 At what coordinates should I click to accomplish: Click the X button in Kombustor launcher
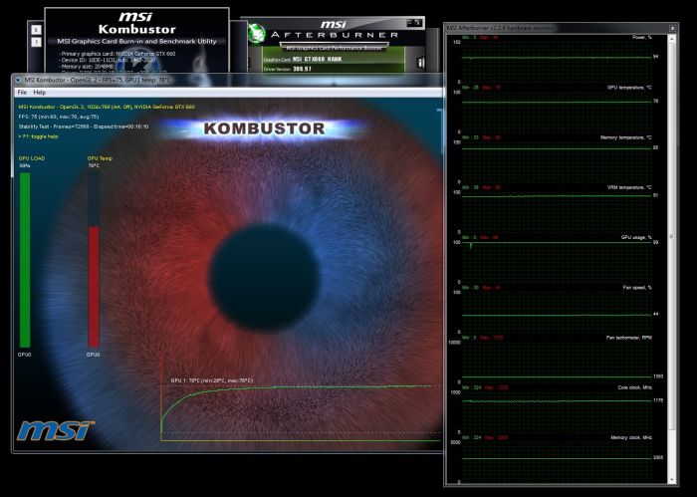click(x=37, y=30)
